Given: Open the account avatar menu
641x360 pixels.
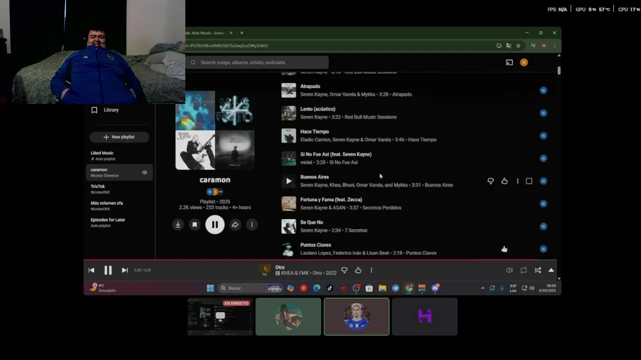Looking at the screenshot, I should pyautogui.click(x=524, y=62).
